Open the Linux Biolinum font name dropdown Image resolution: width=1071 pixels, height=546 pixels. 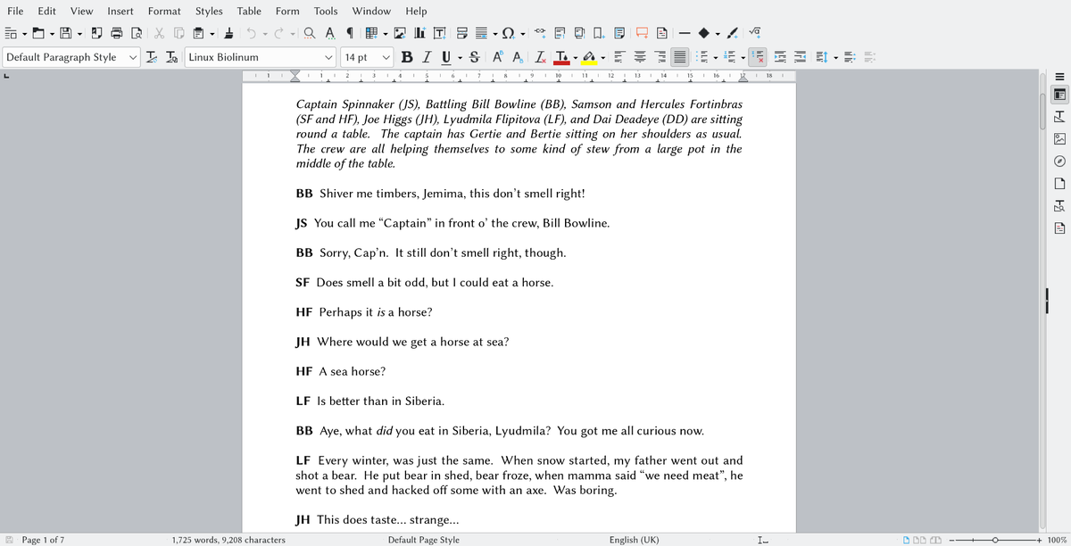click(x=329, y=57)
